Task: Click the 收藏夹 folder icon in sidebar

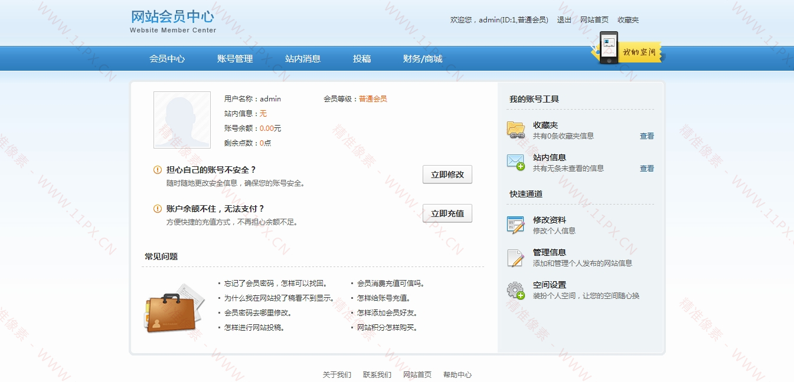Action: [x=516, y=130]
